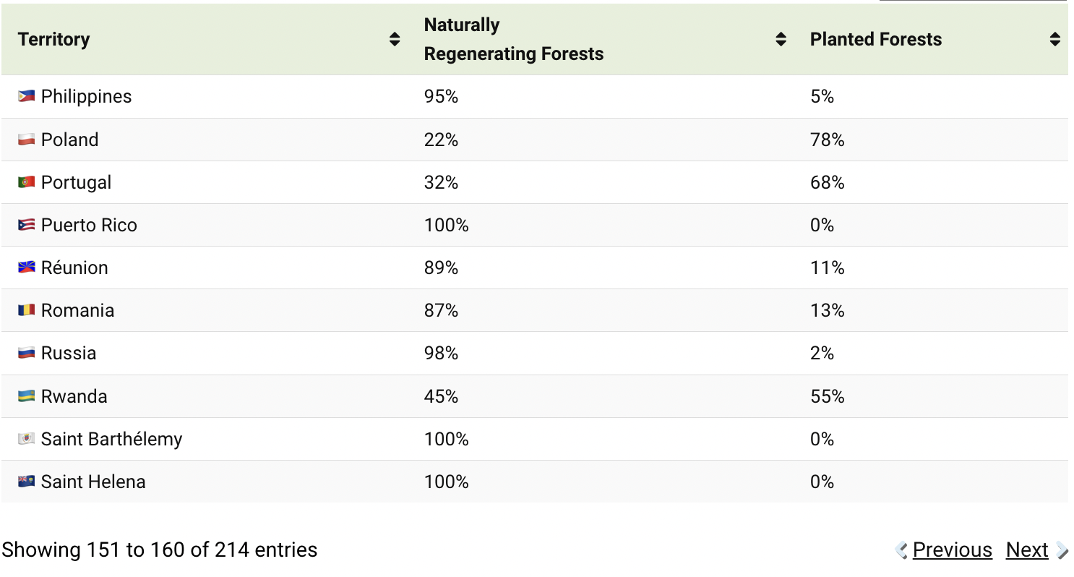Click the Portugal flag icon

(x=27, y=182)
